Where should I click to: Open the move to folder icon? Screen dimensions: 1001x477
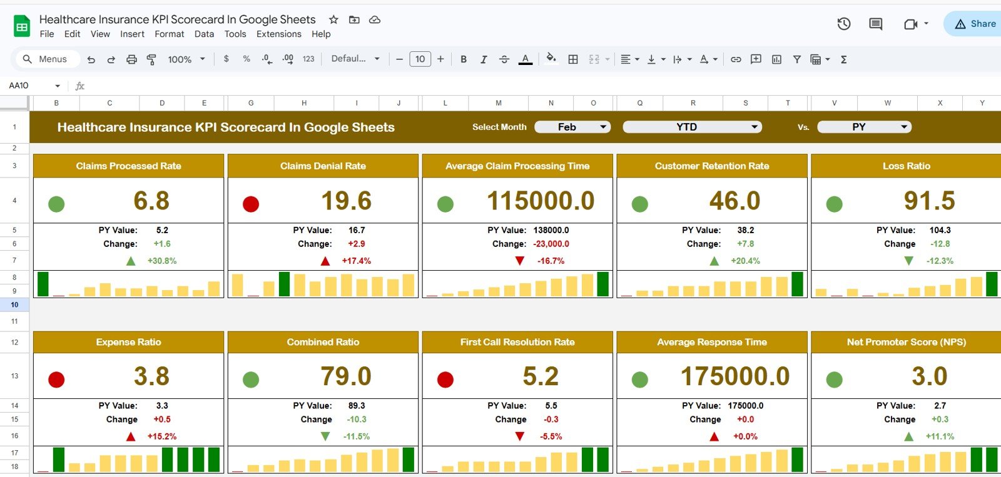354,19
